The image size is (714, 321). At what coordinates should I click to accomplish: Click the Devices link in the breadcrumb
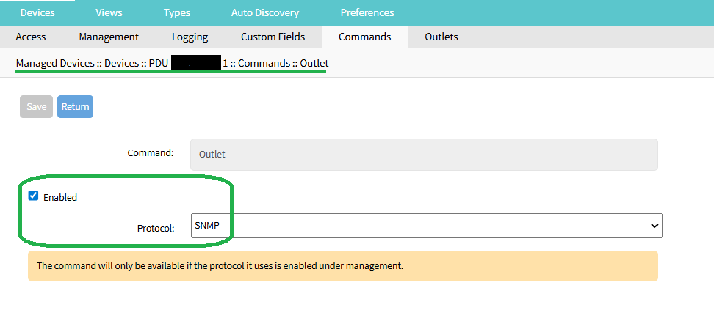tap(121, 64)
